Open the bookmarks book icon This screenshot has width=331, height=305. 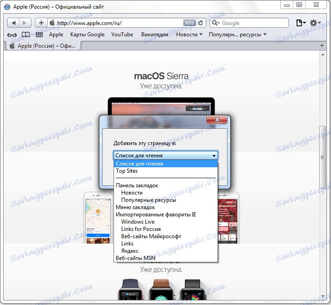coord(25,35)
